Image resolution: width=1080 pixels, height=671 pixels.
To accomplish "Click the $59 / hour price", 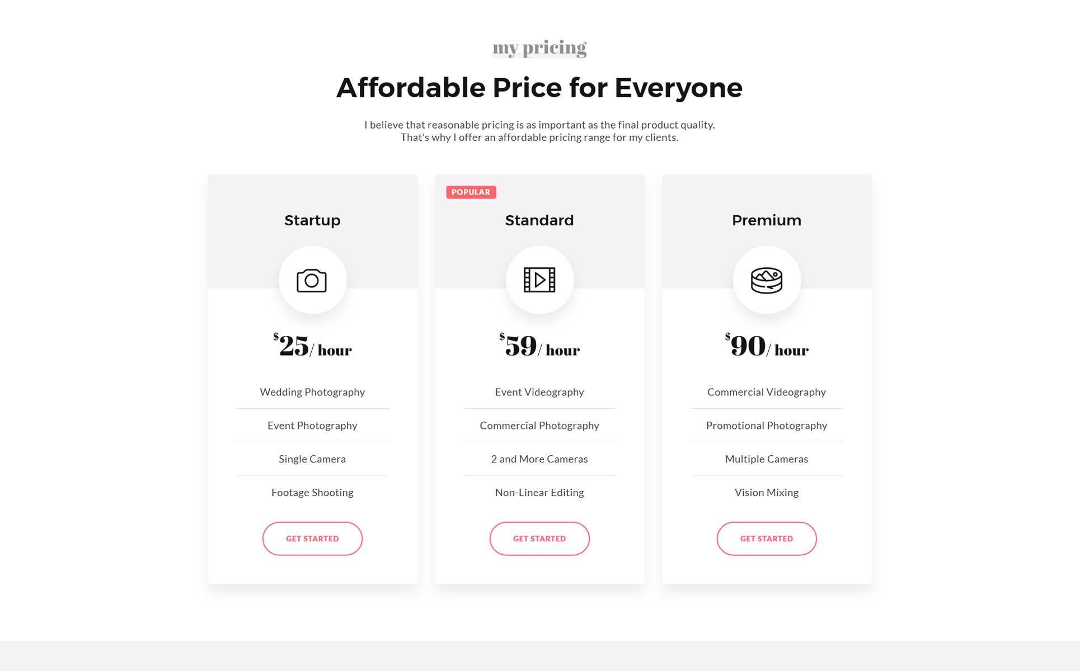I will 539,346.
